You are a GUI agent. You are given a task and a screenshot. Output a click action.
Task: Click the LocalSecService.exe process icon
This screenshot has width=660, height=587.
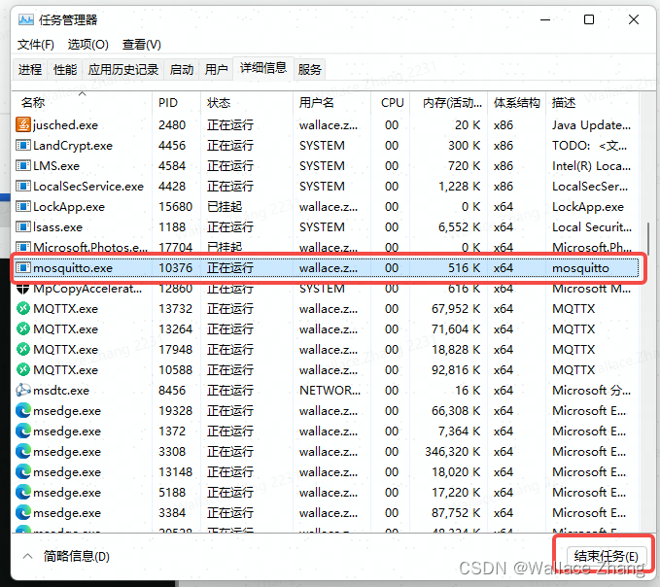[x=23, y=186]
